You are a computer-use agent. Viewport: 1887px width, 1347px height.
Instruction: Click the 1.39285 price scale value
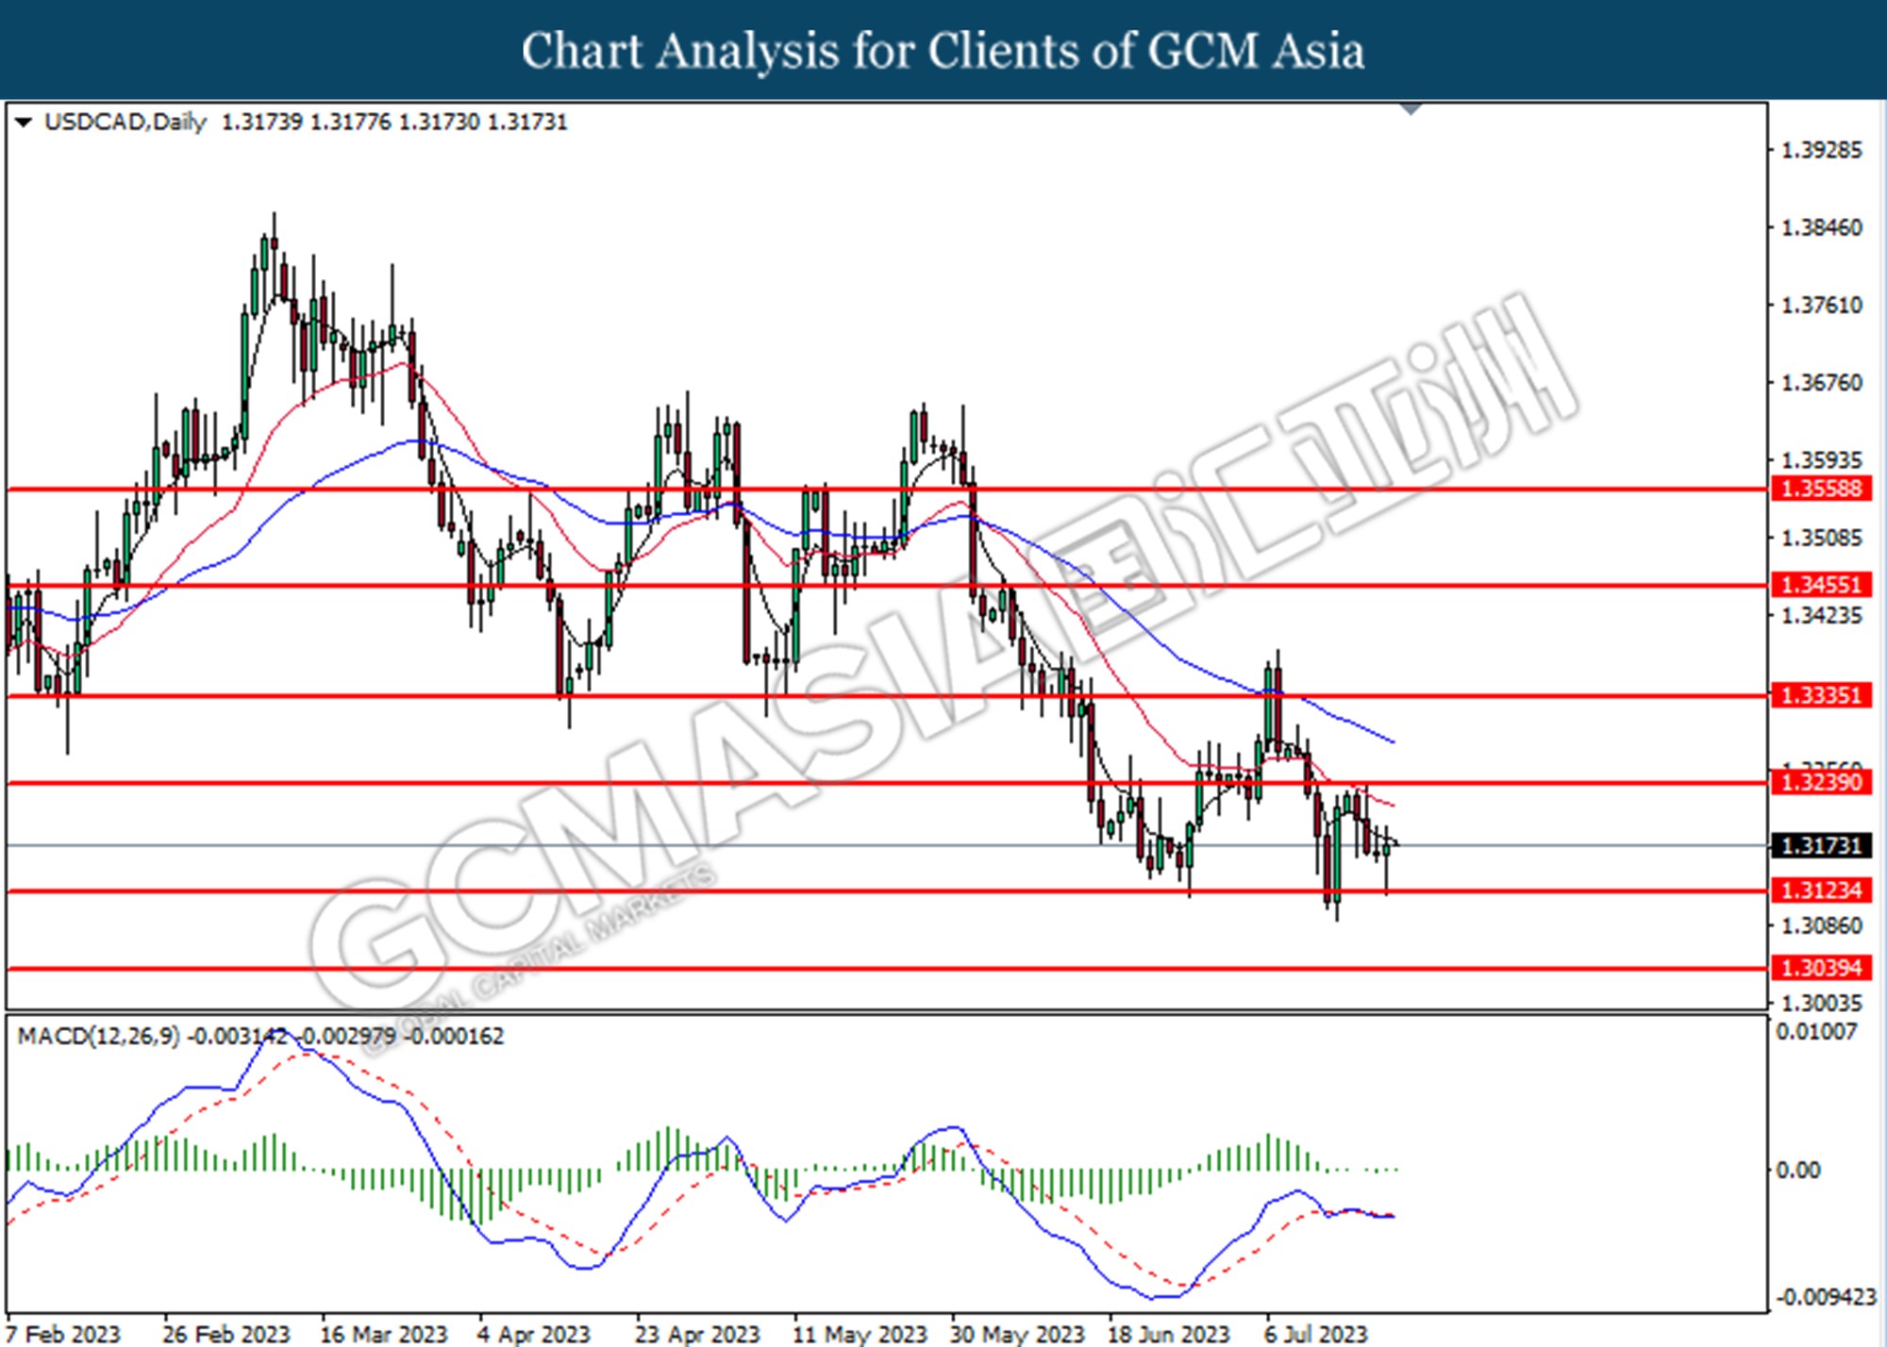click(1821, 150)
